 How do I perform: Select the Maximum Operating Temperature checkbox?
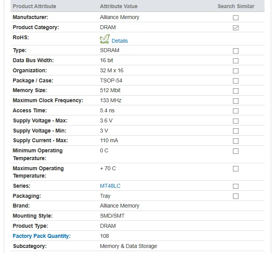[235, 169]
